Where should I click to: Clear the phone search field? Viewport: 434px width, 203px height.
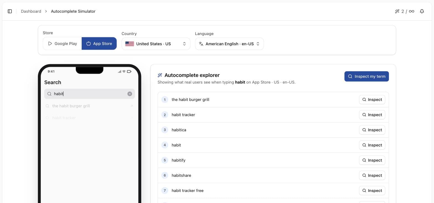[x=130, y=94]
